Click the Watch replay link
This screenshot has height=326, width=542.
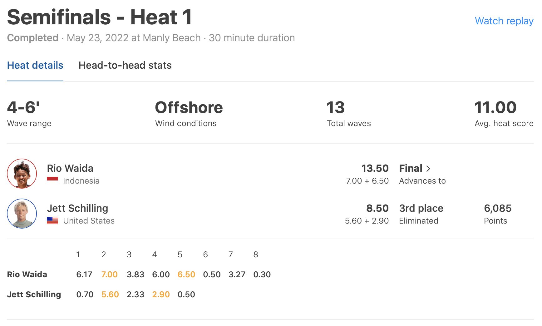(x=504, y=21)
